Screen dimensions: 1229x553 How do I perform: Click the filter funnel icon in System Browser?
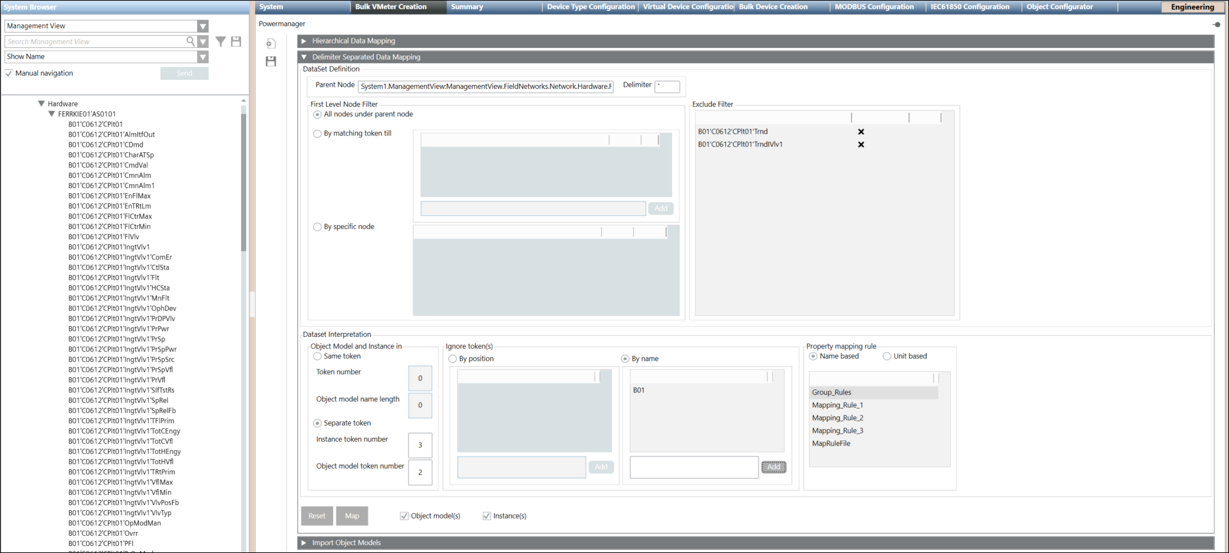click(221, 42)
